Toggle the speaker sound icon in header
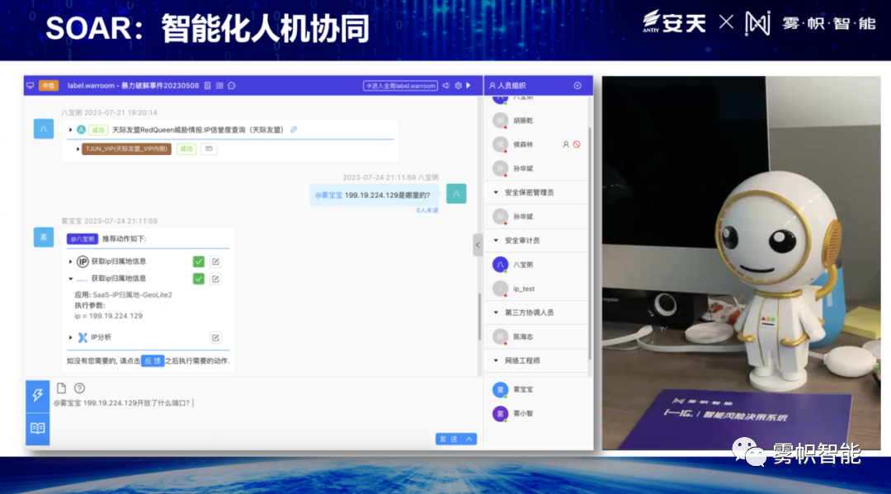This screenshot has width=891, height=494. (x=446, y=86)
